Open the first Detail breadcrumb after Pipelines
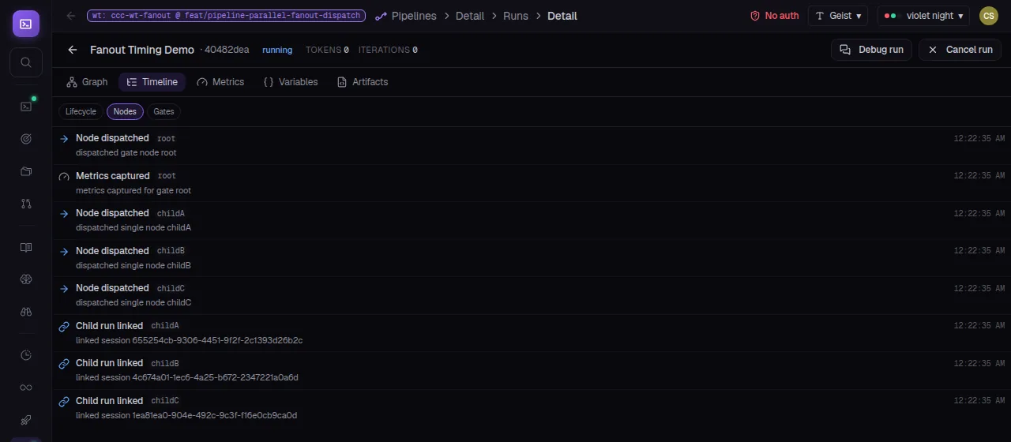The width and height of the screenshot is (1011, 442). tap(470, 16)
